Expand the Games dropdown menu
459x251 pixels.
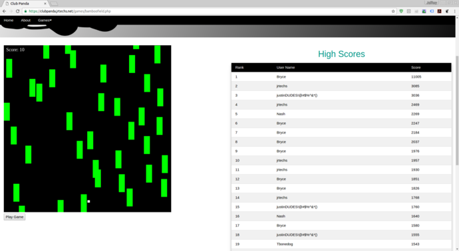pos(45,20)
